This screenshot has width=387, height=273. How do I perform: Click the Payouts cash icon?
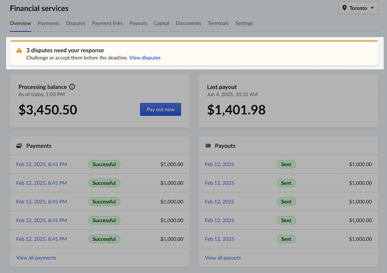pyautogui.click(x=208, y=146)
